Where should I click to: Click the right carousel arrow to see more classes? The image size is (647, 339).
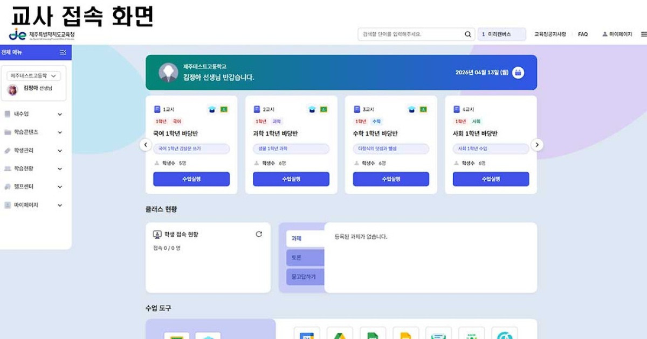click(538, 144)
